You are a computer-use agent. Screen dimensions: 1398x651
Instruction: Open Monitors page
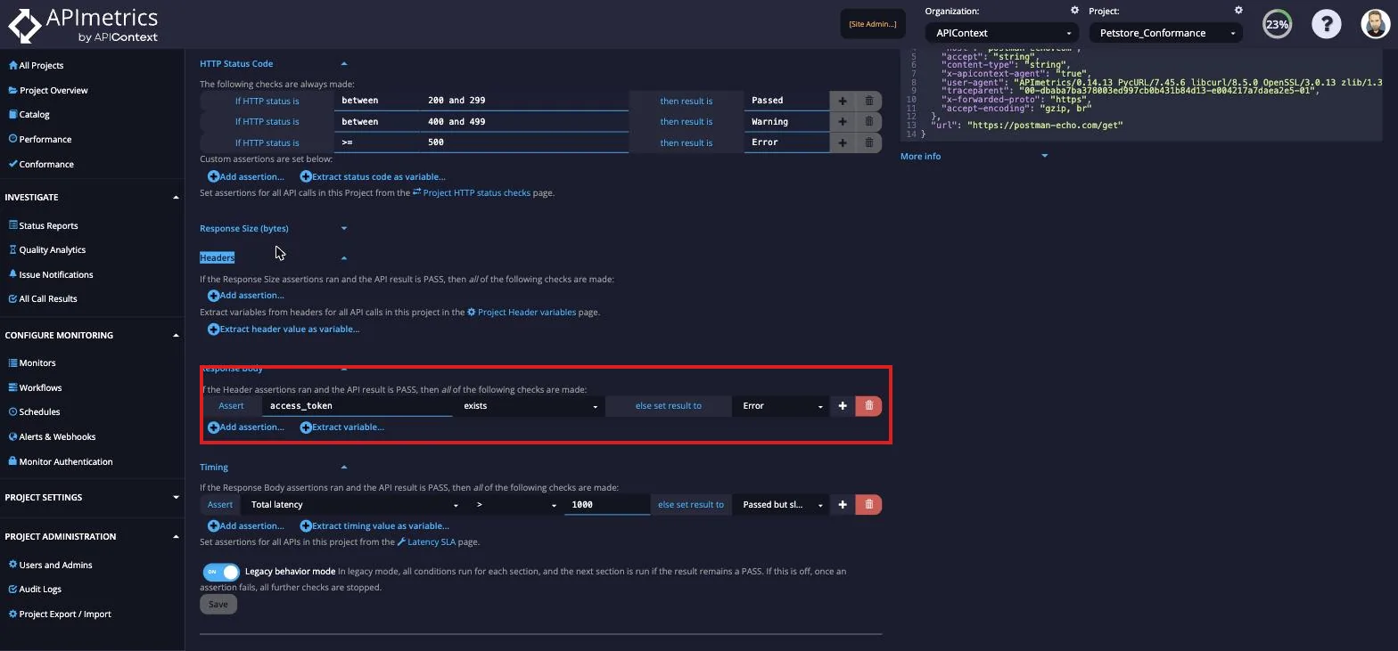click(x=32, y=362)
